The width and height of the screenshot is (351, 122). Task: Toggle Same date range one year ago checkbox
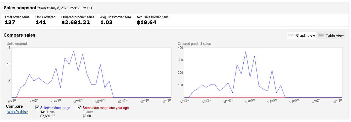pyautogui.click(x=80, y=108)
